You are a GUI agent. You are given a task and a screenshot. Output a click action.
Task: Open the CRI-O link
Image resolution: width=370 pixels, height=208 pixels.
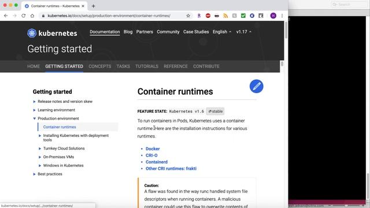point(151,155)
